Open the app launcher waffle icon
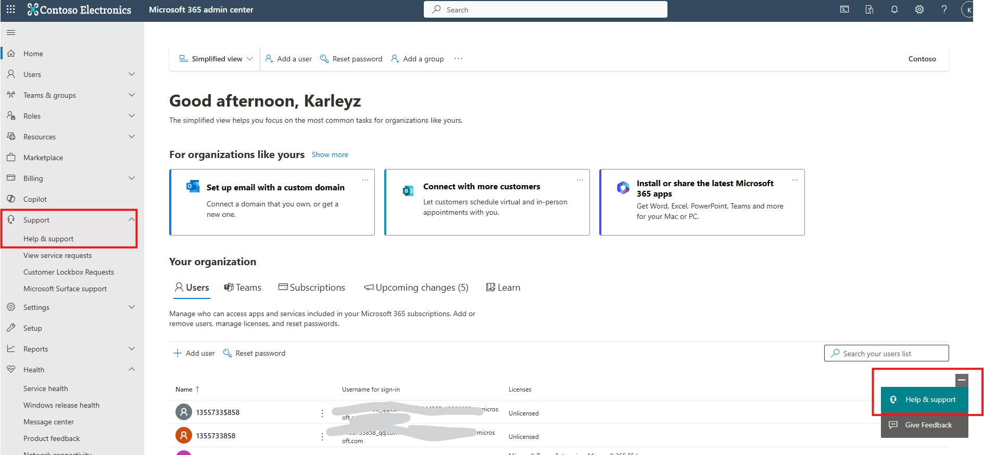Image resolution: width=984 pixels, height=455 pixels. point(10,9)
